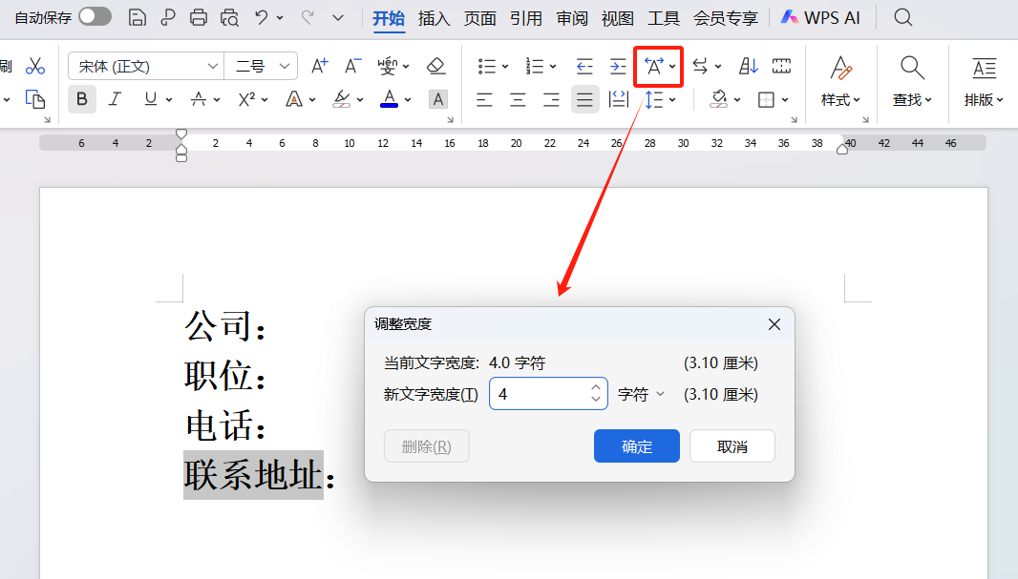Click the Increase Font Size icon
Image resolution: width=1018 pixels, height=579 pixels.
tap(319, 66)
